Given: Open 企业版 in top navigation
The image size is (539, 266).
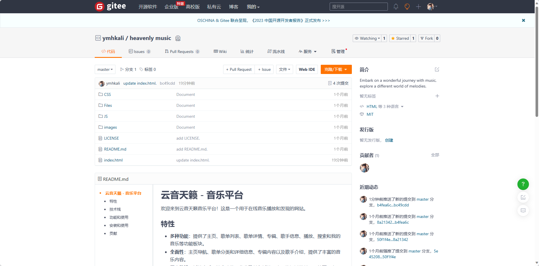Looking at the screenshot, I should [x=171, y=7].
